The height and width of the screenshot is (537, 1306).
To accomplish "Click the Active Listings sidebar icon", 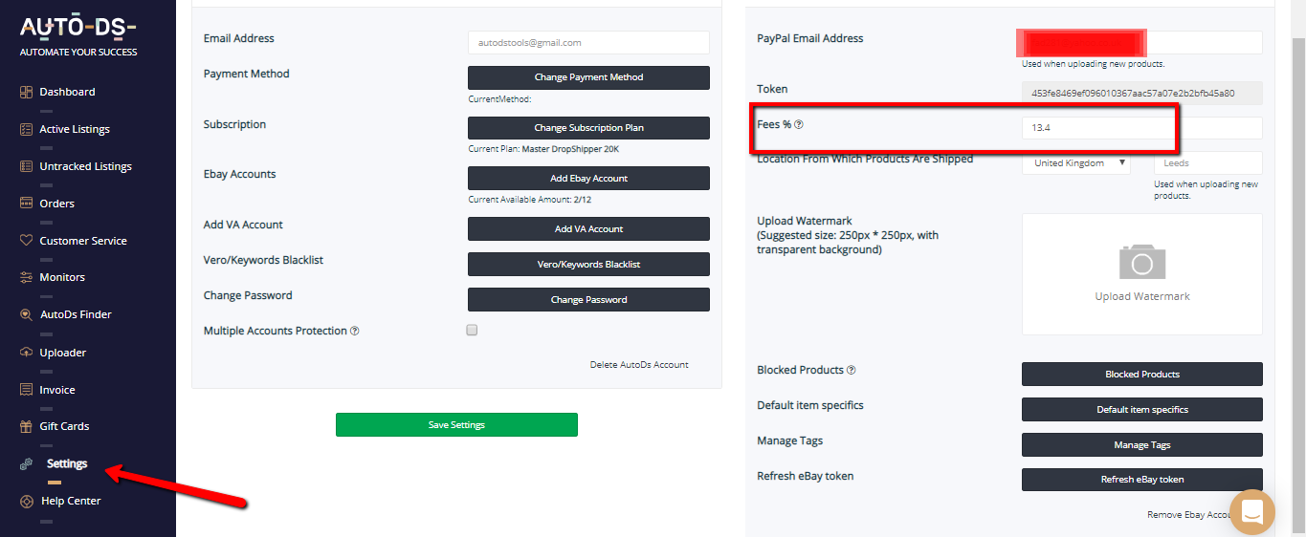I will tap(27, 129).
